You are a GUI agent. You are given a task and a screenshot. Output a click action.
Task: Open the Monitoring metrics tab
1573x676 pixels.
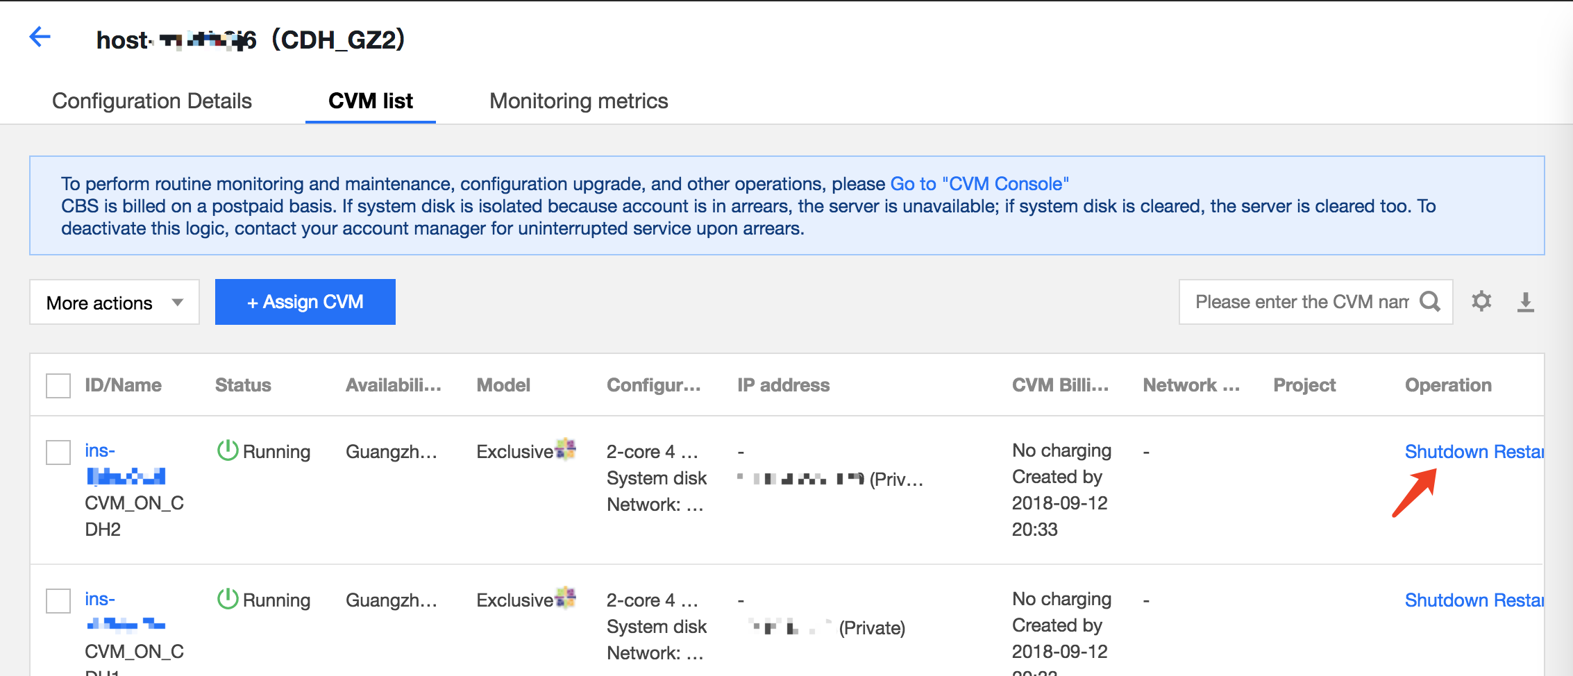click(578, 101)
